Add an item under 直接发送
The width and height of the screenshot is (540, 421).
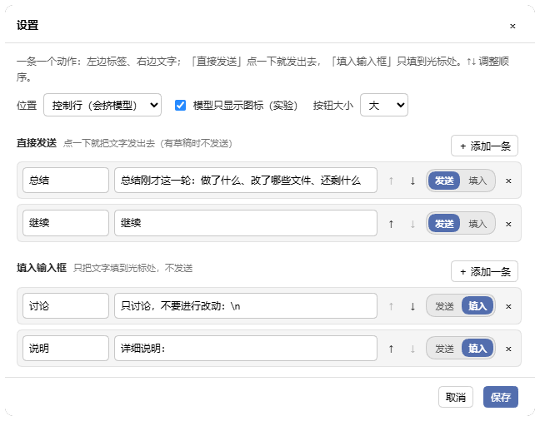484,146
